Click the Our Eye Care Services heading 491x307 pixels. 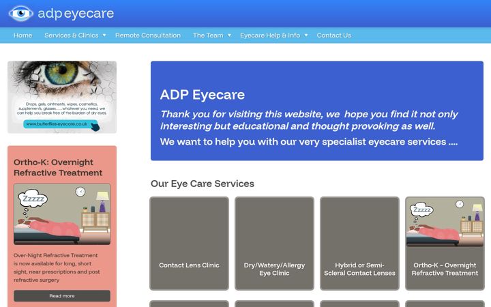(x=203, y=184)
